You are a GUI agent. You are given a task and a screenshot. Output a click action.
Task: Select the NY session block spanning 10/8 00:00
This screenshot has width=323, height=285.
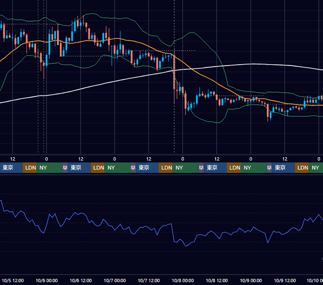click(x=185, y=168)
